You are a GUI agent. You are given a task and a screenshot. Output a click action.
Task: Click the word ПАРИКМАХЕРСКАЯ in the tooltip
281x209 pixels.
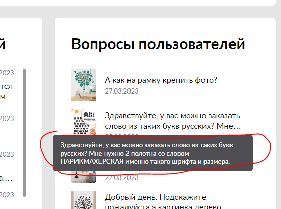click(x=92, y=162)
